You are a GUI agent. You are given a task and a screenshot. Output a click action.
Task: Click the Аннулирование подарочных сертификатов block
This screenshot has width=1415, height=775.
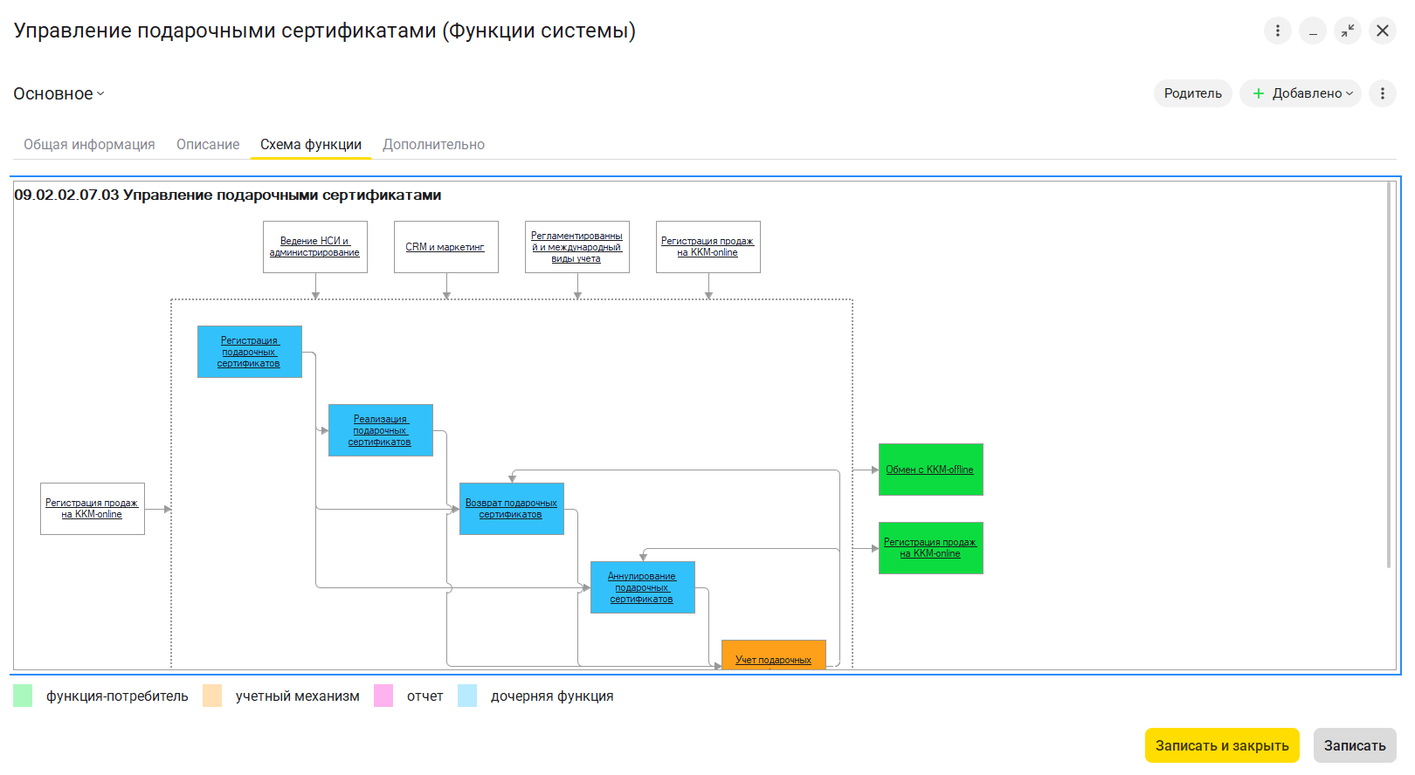click(x=642, y=587)
